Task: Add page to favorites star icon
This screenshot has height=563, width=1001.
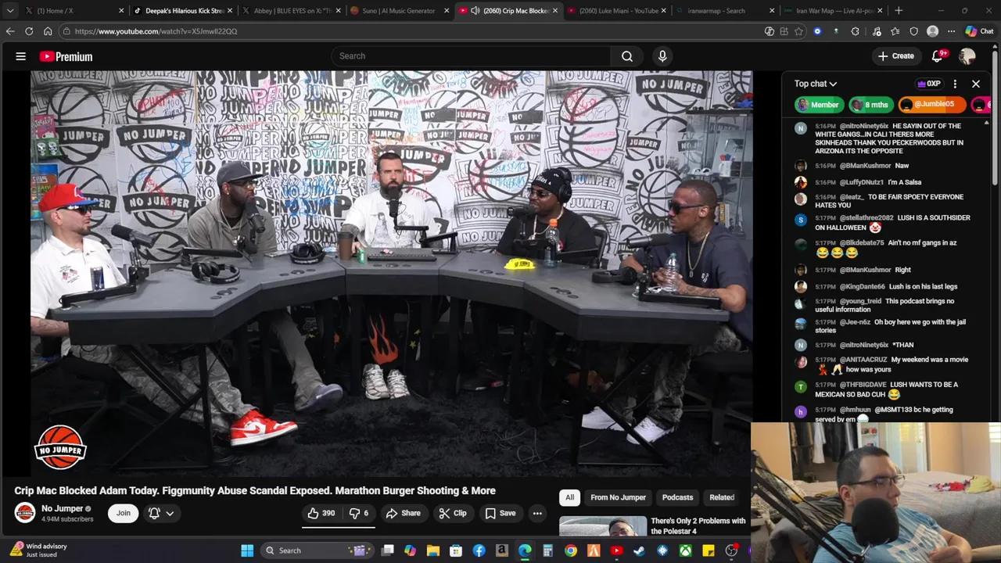Action: coord(798,31)
